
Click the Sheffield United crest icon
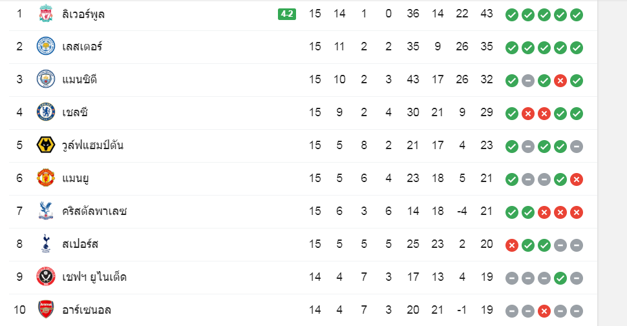point(46,276)
